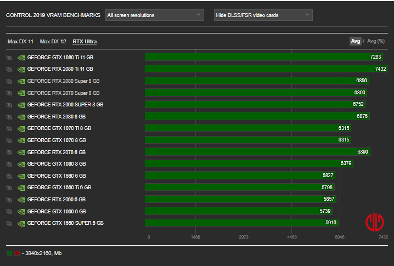394x266 pixels.
Task: Click the 7283 bar for GTX 1080 Ti
Action: [264, 57]
